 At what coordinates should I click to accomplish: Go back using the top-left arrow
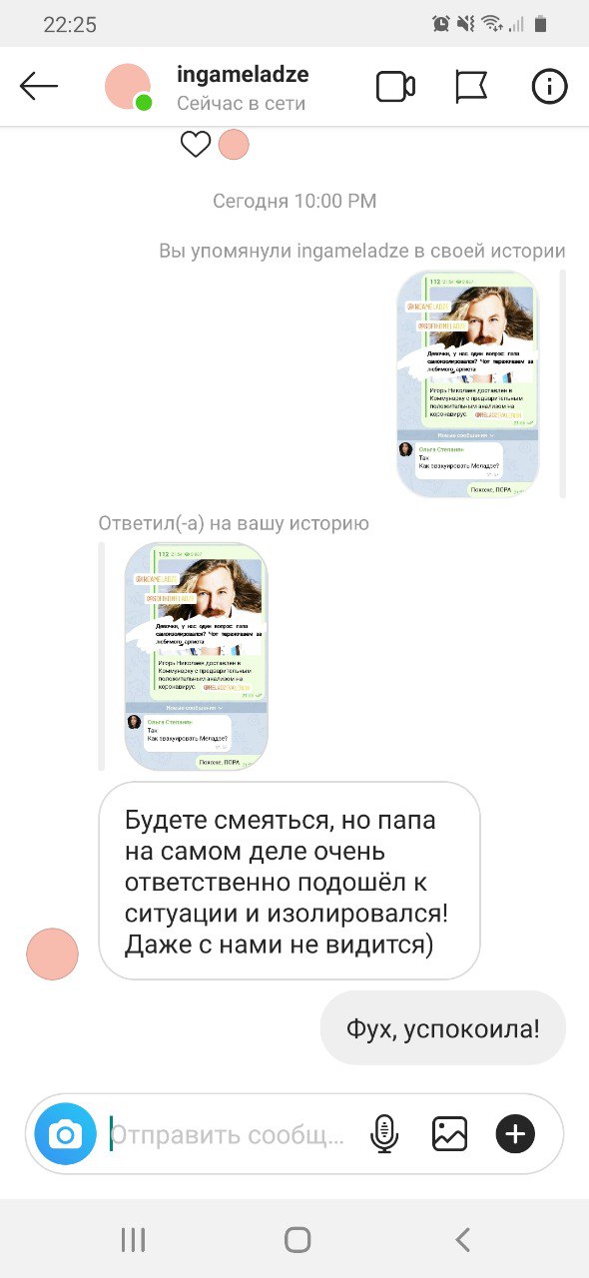pyautogui.click(x=40, y=87)
